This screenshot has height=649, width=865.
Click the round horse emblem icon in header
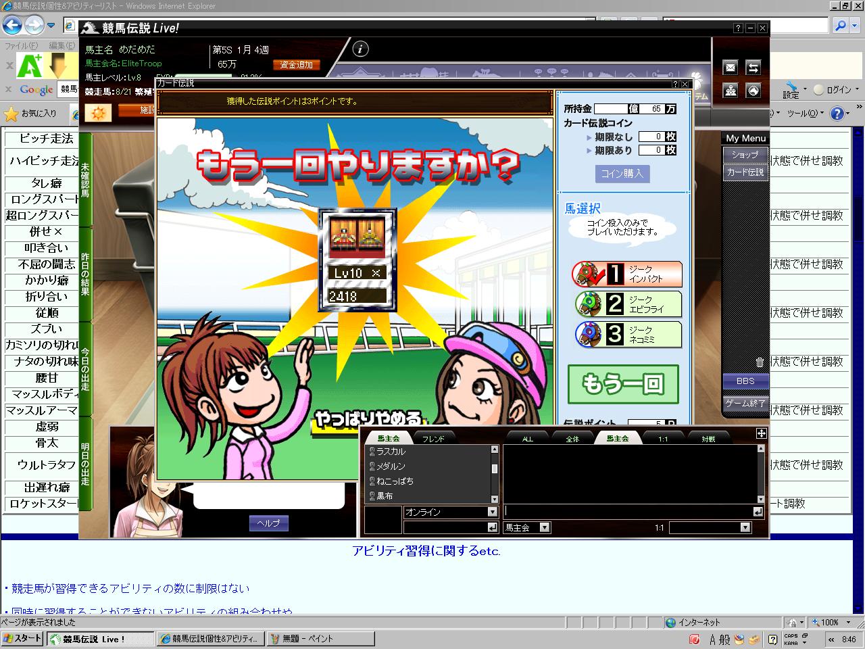753,91
